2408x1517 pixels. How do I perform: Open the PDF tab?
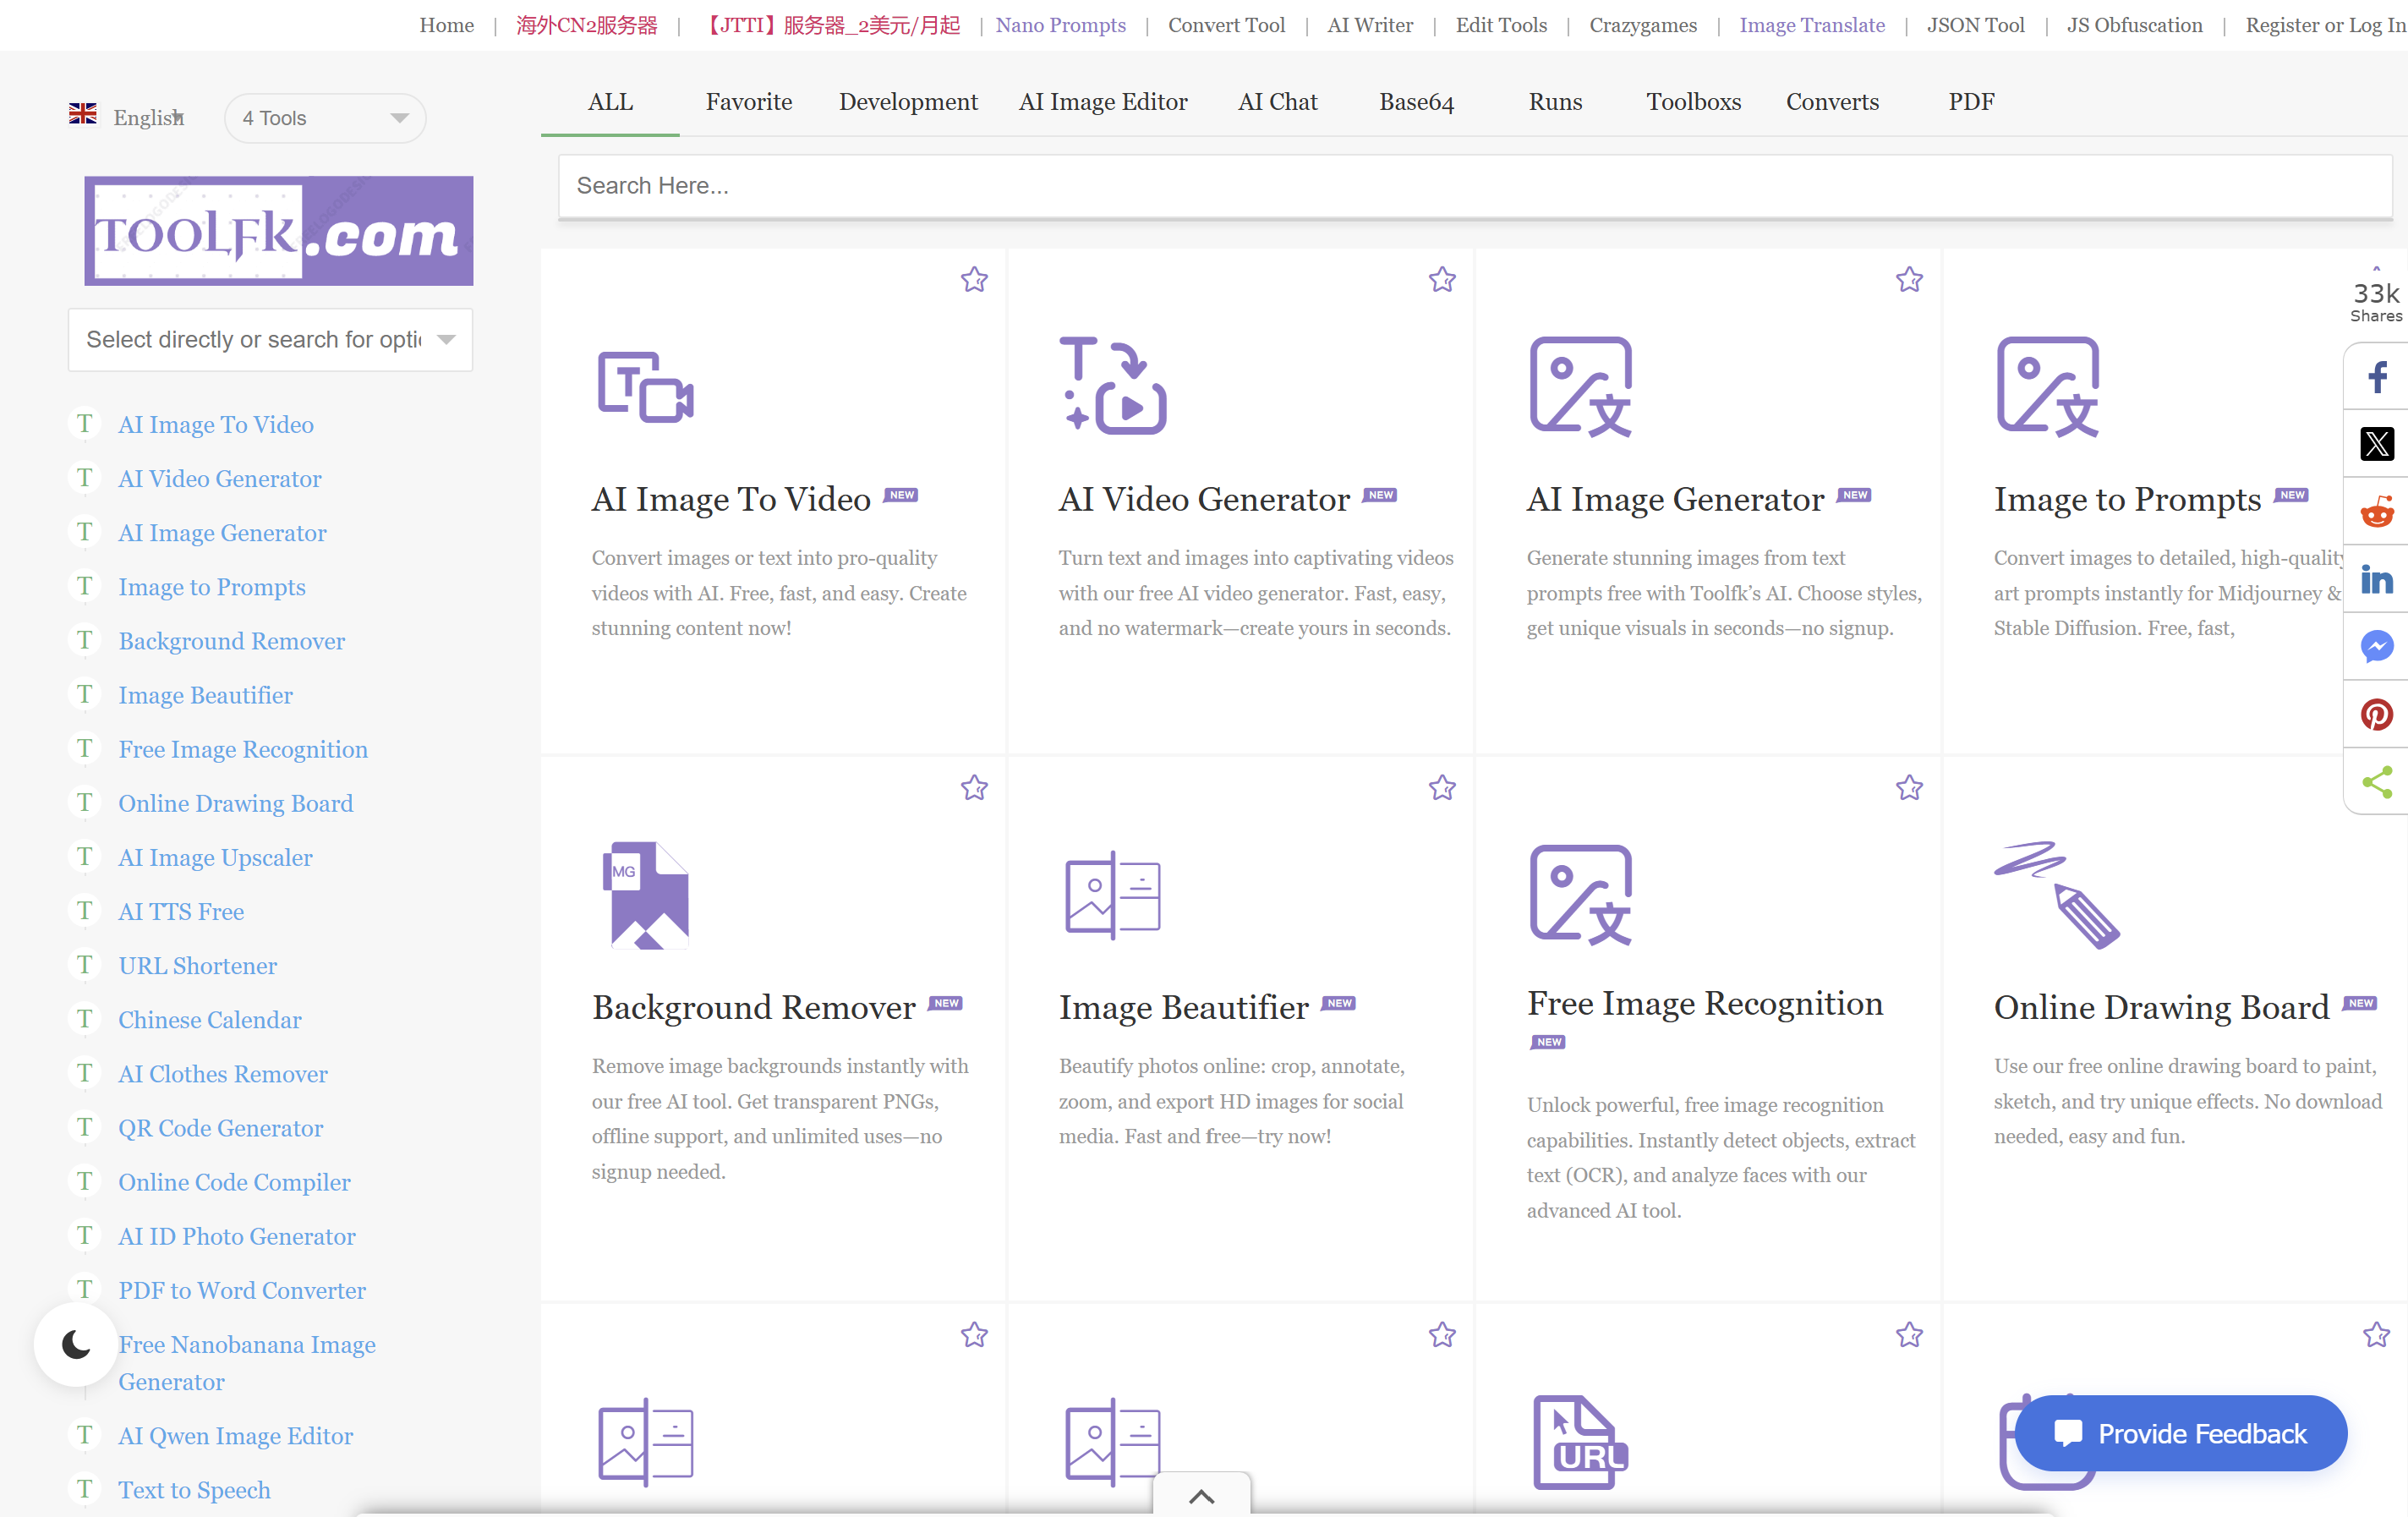coord(1971,102)
